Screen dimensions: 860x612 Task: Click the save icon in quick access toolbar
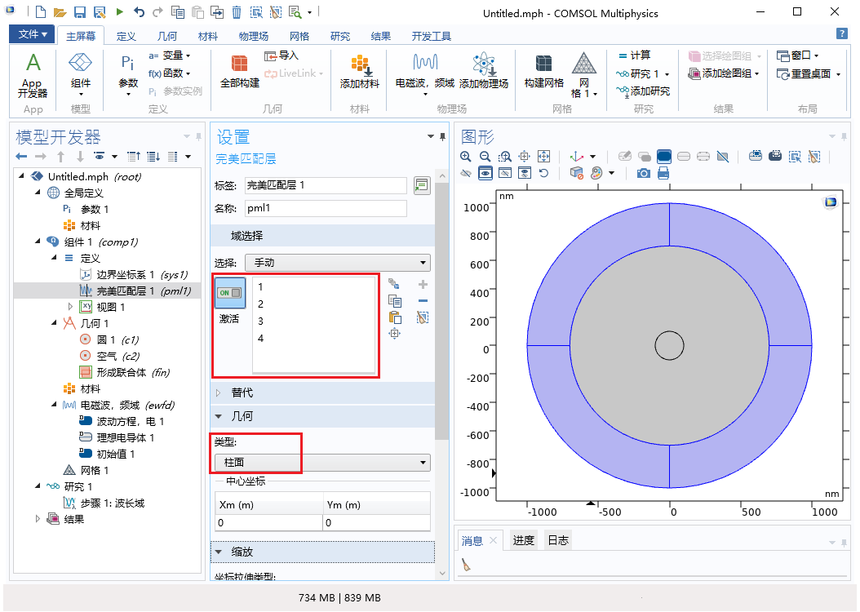[80, 13]
